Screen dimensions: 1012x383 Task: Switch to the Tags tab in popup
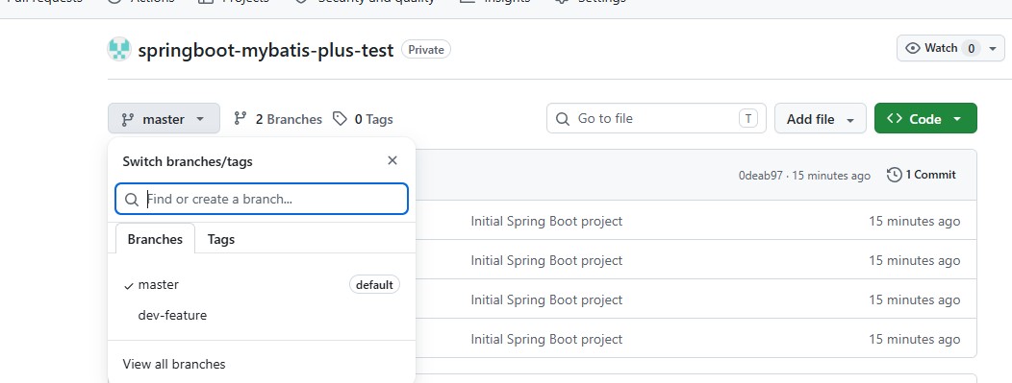point(220,239)
